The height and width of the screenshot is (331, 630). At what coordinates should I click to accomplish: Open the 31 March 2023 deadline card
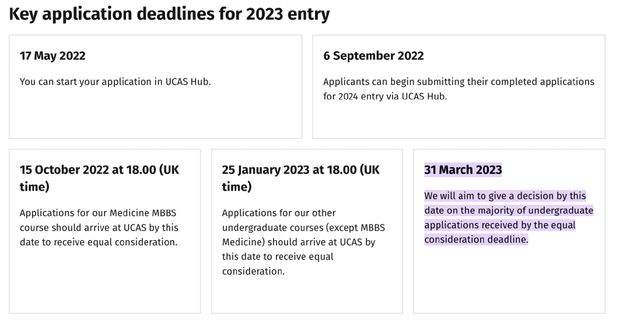click(x=509, y=231)
